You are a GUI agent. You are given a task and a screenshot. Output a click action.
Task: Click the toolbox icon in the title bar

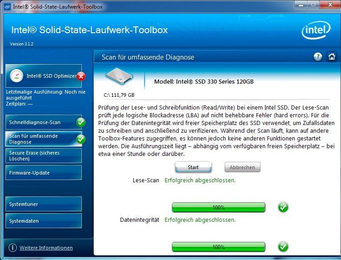coord(7,7)
